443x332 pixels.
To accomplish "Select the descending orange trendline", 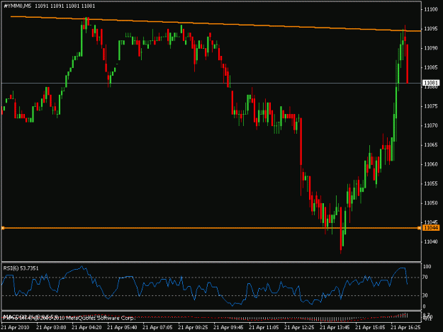I will pyautogui.click(x=215, y=23).
